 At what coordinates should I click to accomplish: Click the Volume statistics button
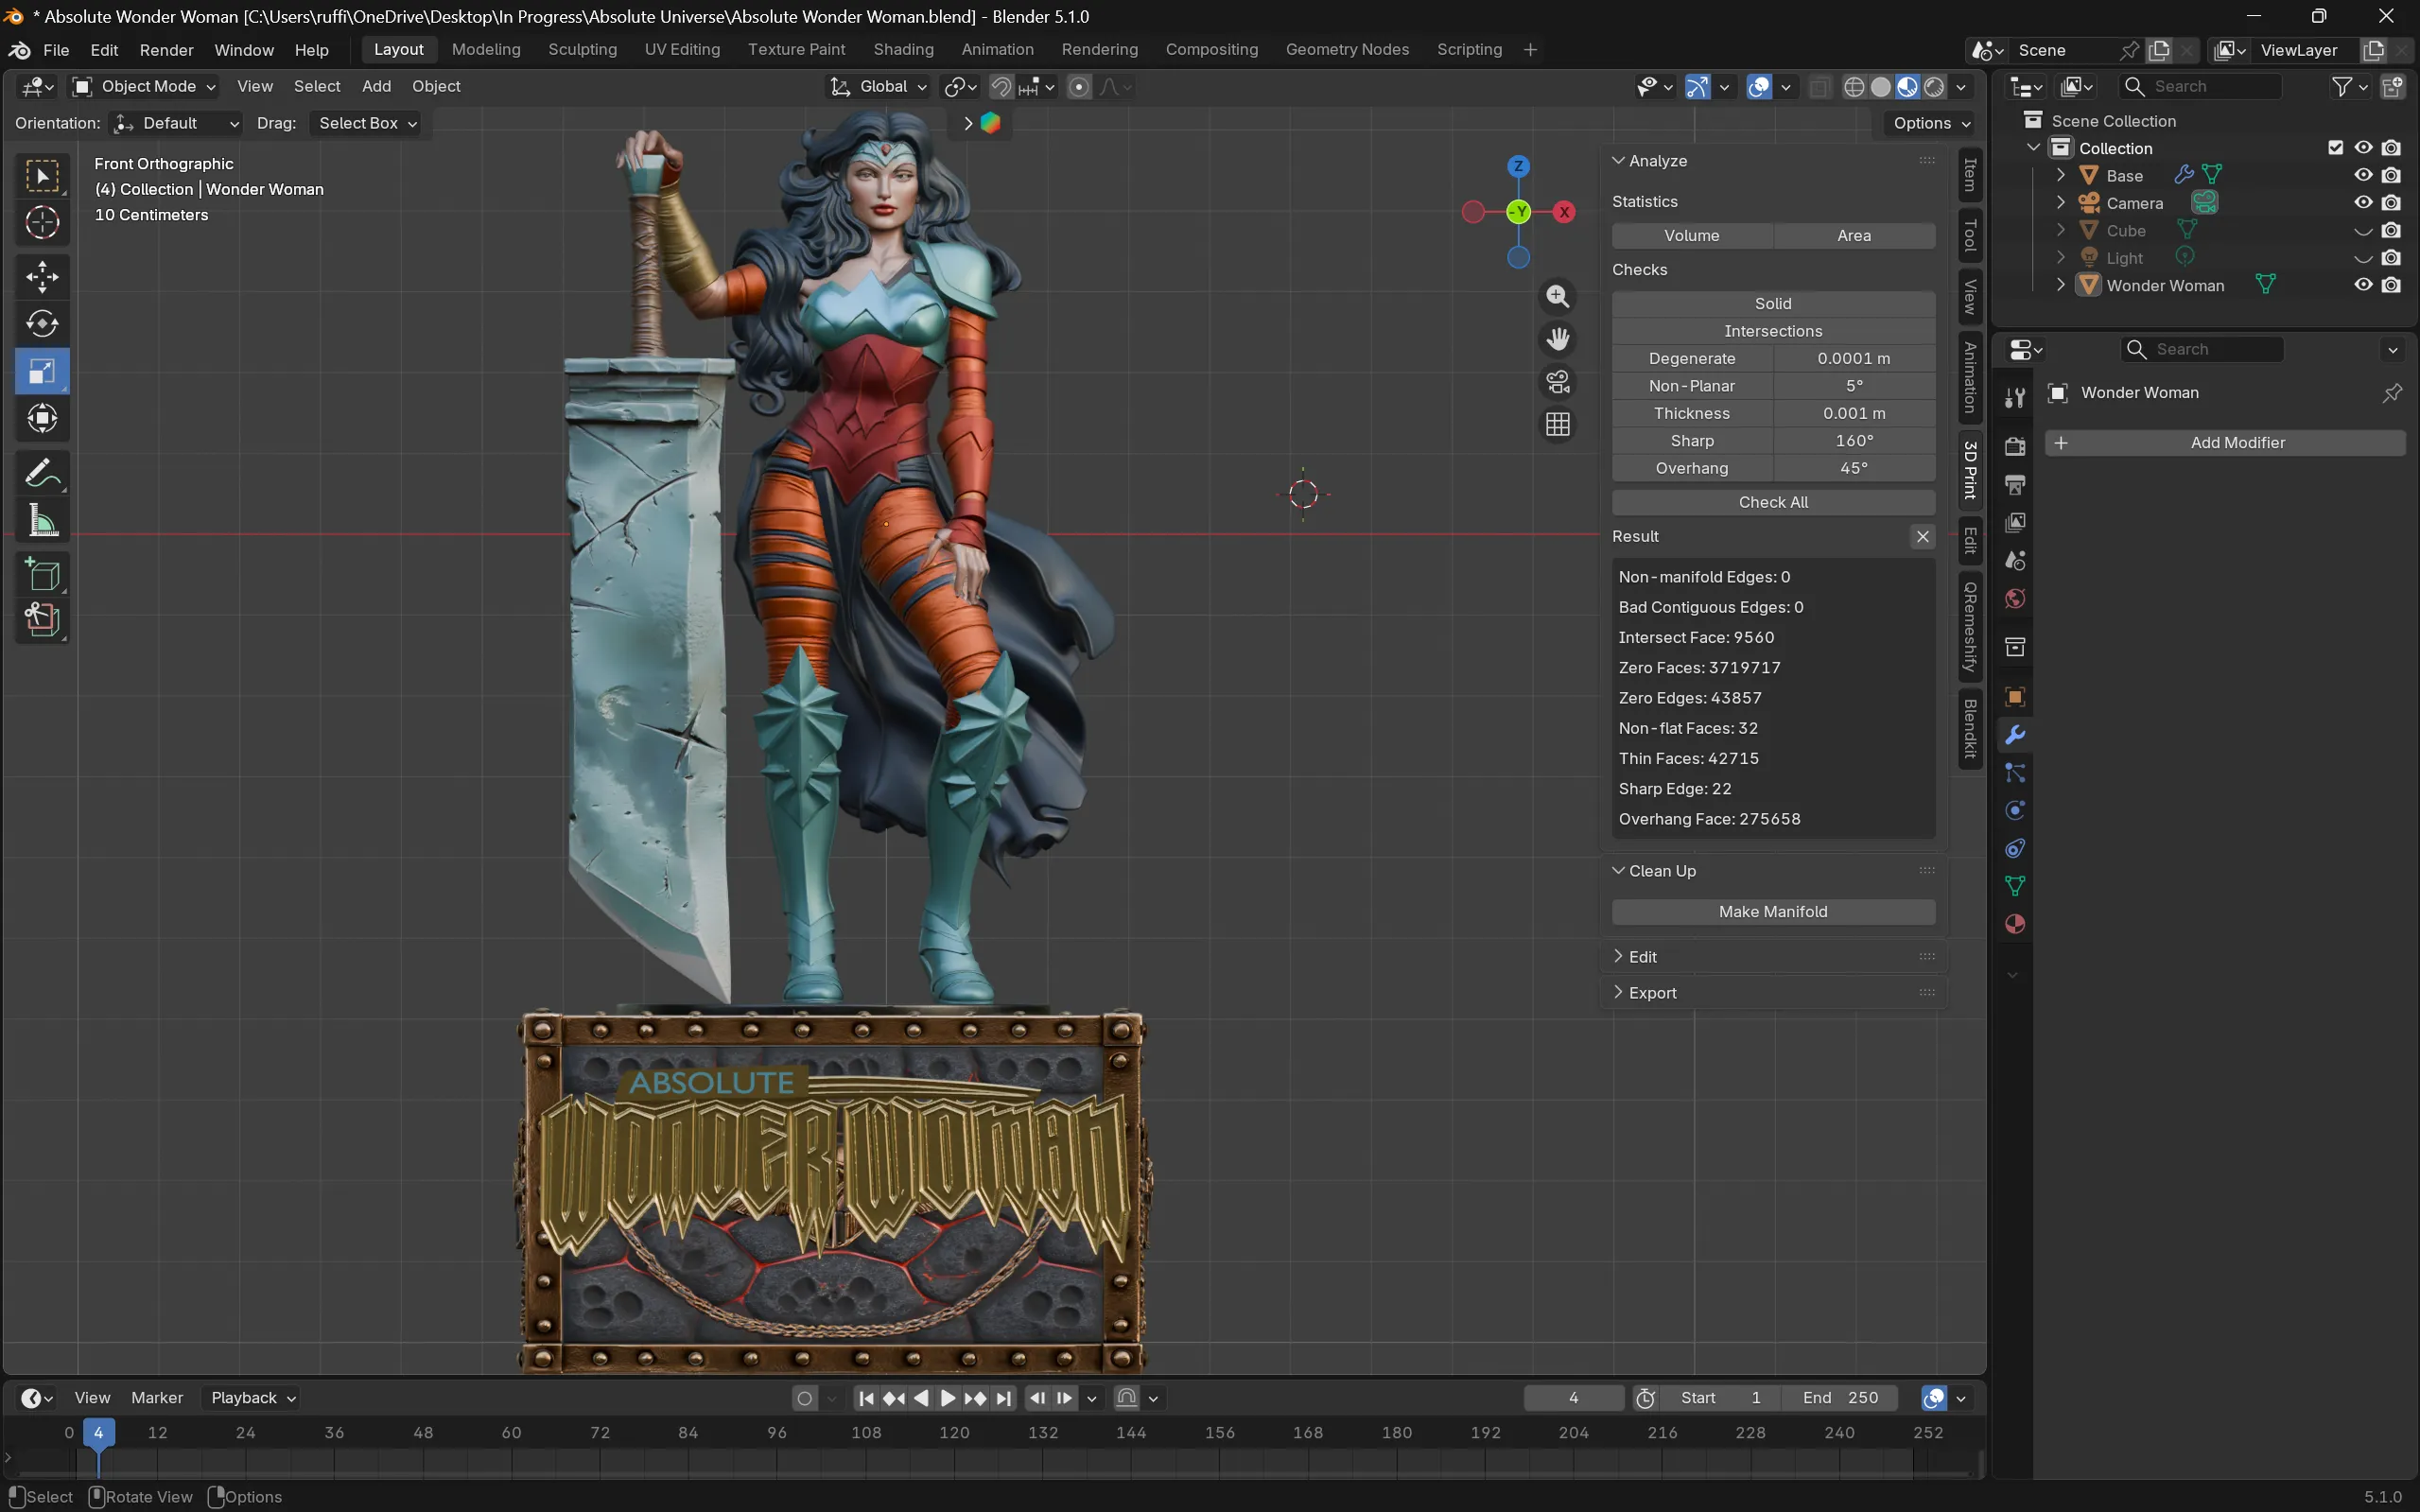[x=1691, y=236]
